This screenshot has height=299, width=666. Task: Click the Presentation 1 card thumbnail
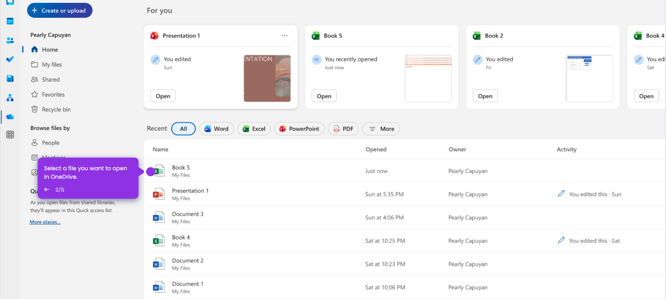click(x=267, y=78)
